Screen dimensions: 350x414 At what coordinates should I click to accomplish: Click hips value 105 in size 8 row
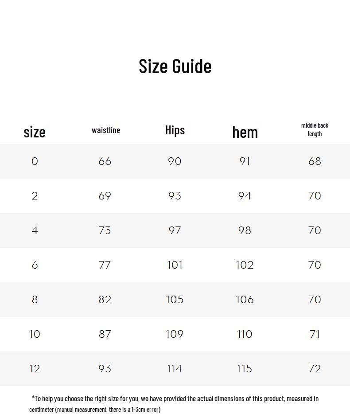tap(175, 300)
